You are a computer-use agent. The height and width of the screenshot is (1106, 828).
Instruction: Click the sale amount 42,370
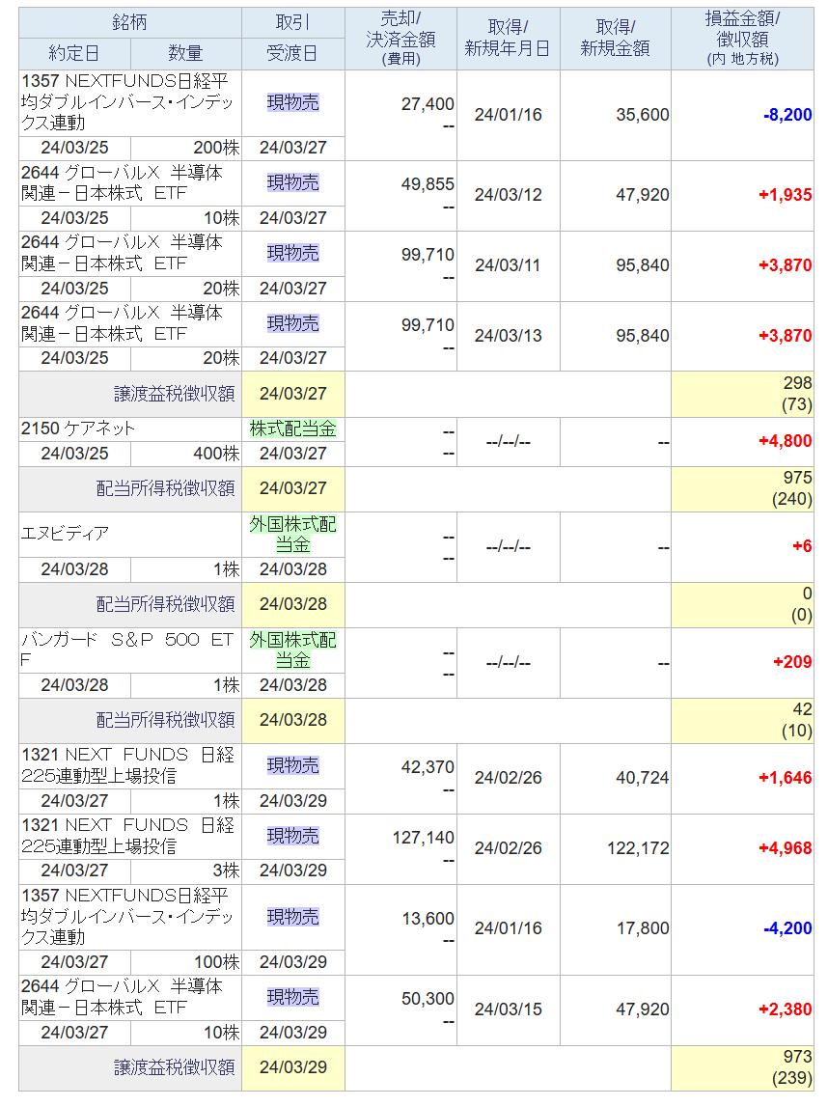point(428,767)
